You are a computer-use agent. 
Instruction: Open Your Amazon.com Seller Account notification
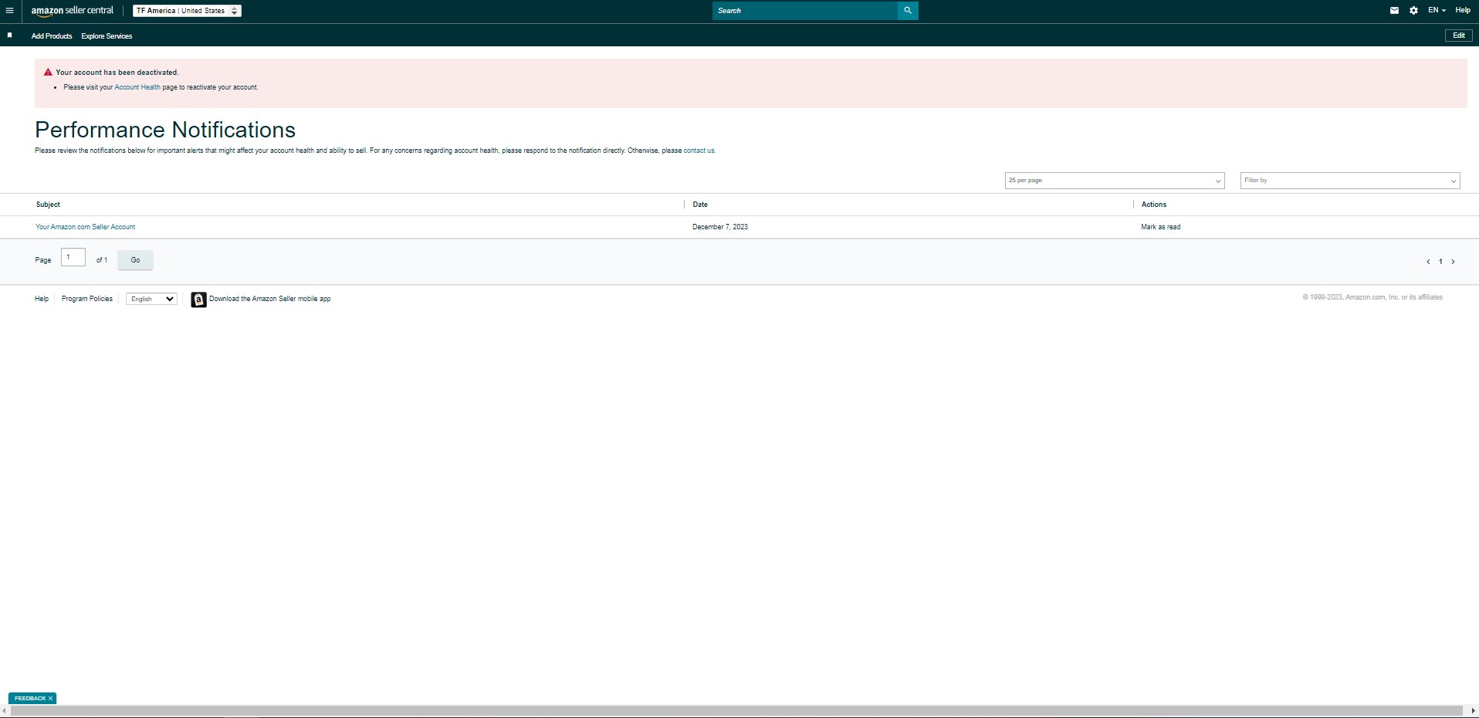tap(85, 227)
